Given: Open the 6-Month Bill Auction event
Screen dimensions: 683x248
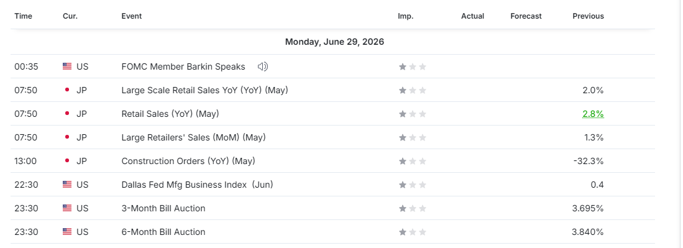Looking at the screenshot, I should (x=163, y=231).
